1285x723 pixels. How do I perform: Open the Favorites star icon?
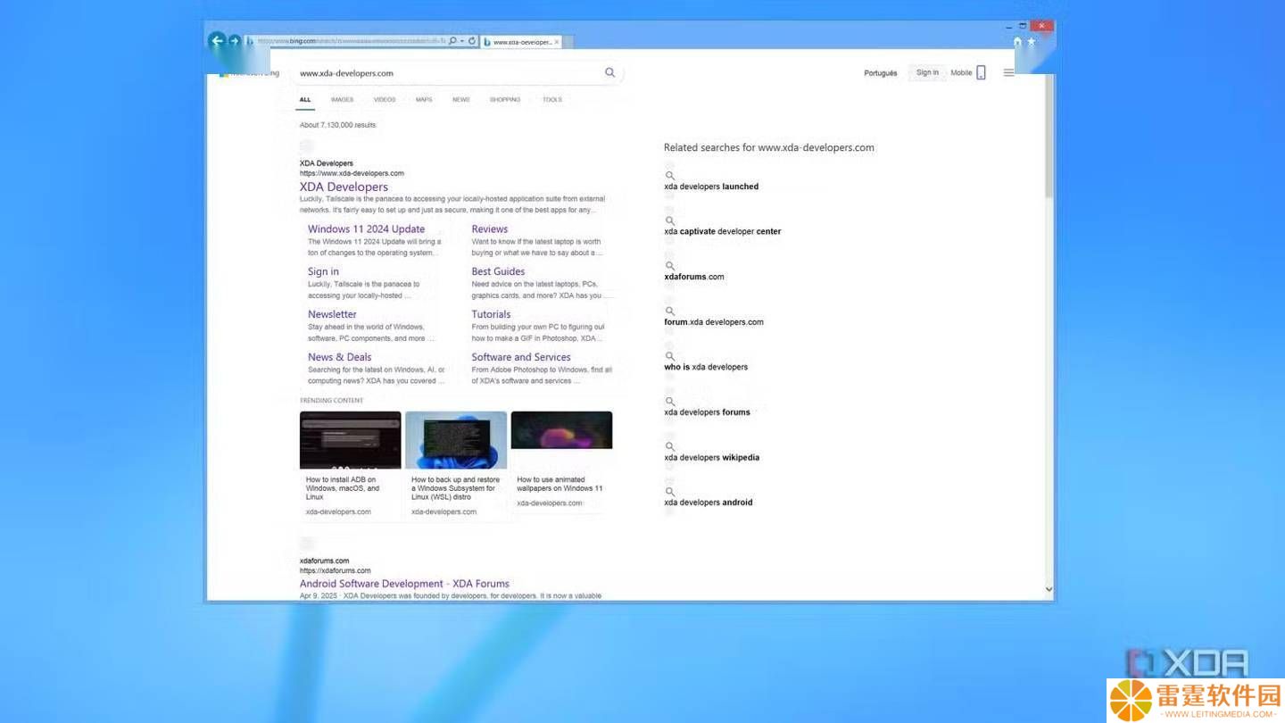click(1032, 41)
